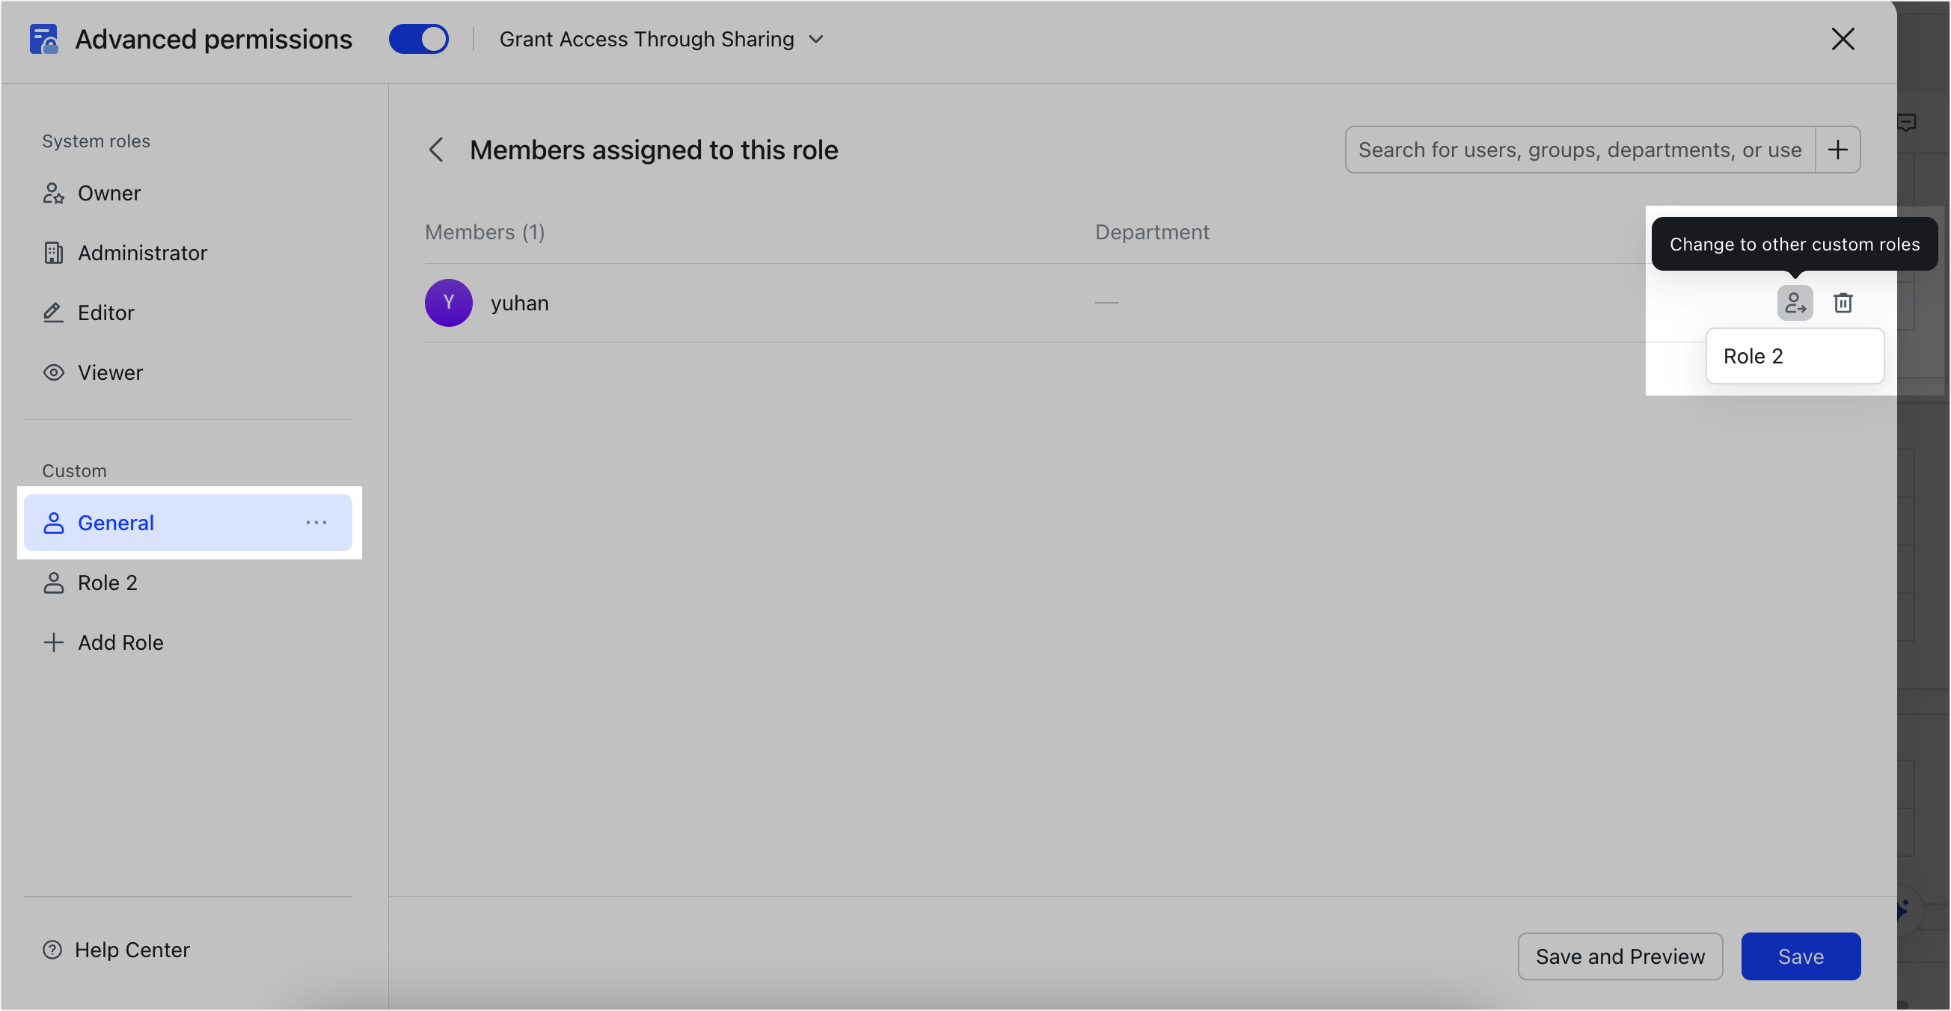Click Save and Preview
The width and height of the screenshot is (1951, 1011).
click(1620, 956)
